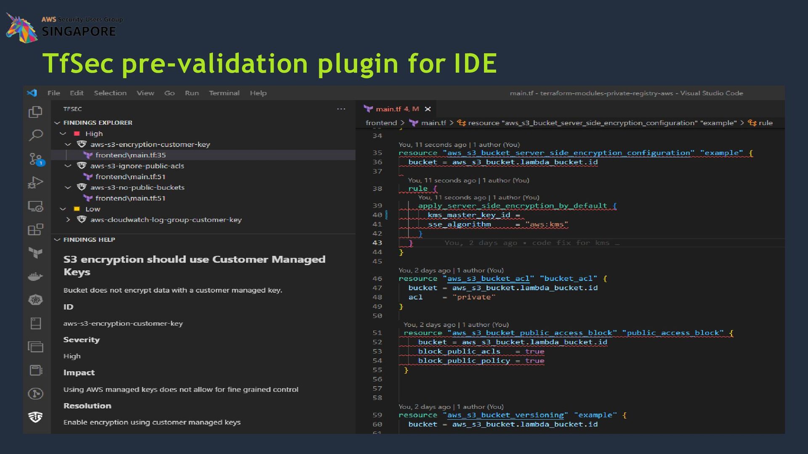Image resolution: width=808 pixels, height=454 pixels.
Task: Open the tfsec shield view icon
Action: pyautogui.click(x=35, y=417)
